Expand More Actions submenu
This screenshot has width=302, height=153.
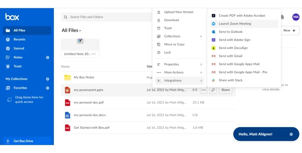click(180, 73)
